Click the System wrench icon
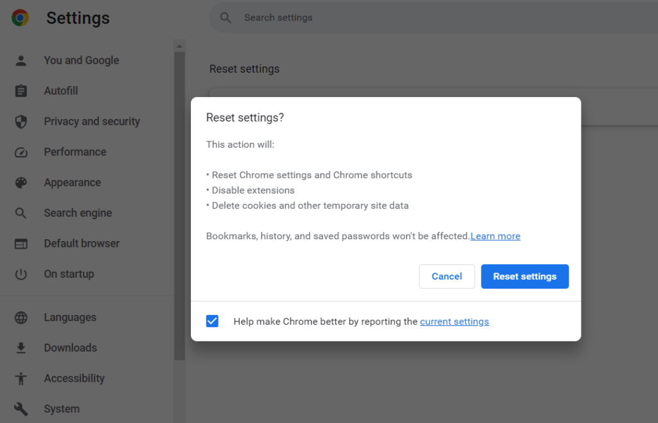Image resolution: width=658 pixels, height=423 pixels. pos(21,409)
